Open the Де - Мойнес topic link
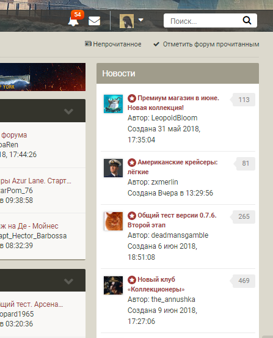The image size is (273, 338). click(x=29, y=226)
